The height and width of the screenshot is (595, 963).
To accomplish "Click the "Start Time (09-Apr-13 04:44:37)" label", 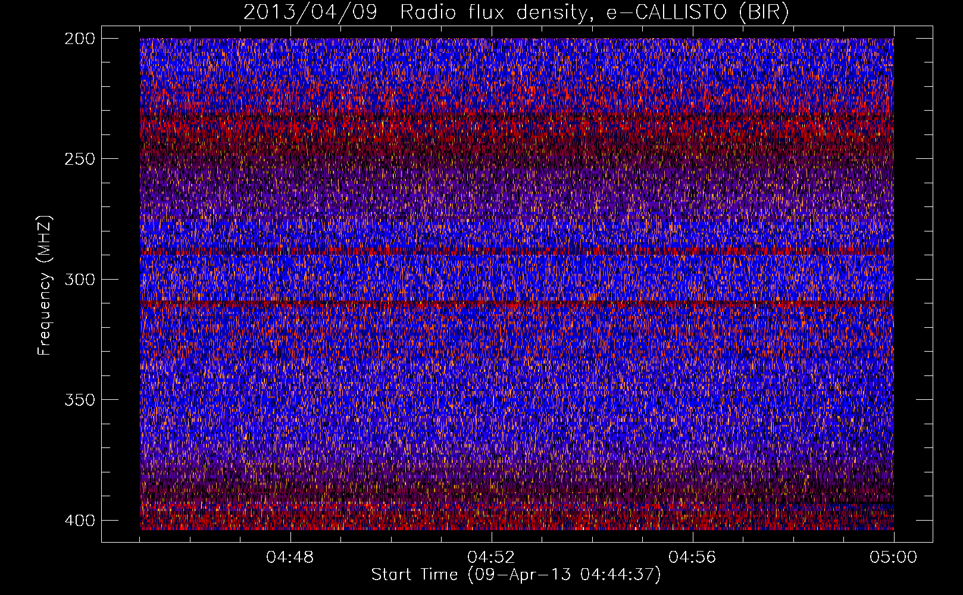I will coord(516,575).
